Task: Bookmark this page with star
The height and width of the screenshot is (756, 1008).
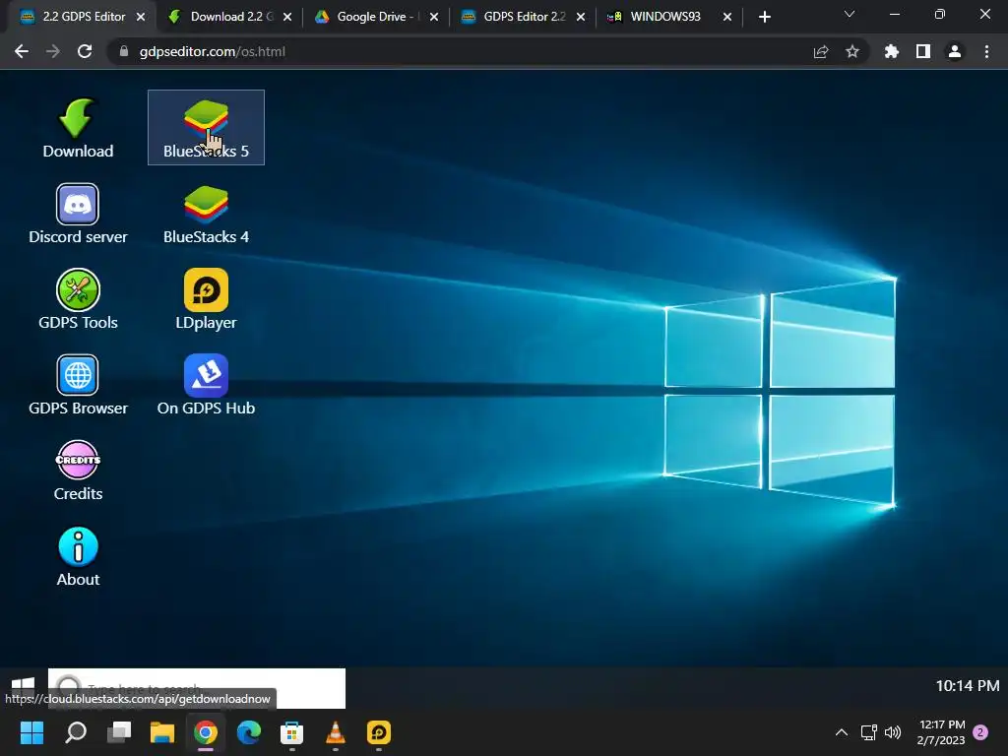Action: click(x=852, y=51)
